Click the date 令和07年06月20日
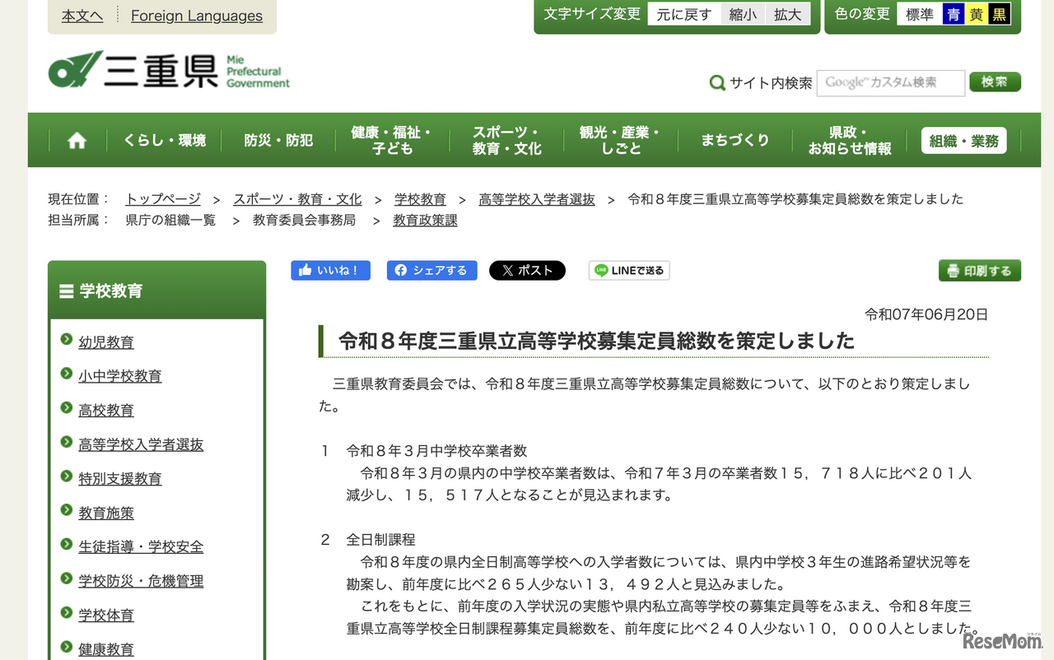 click(x=926, y=314)
